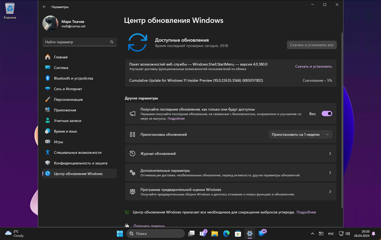Click Получить помощь link
The height and width of the screenshot is (240, 381).
click(149, 226)
